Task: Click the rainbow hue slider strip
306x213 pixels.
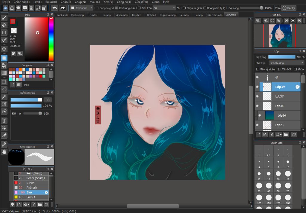Action: (x=51, y=39)
